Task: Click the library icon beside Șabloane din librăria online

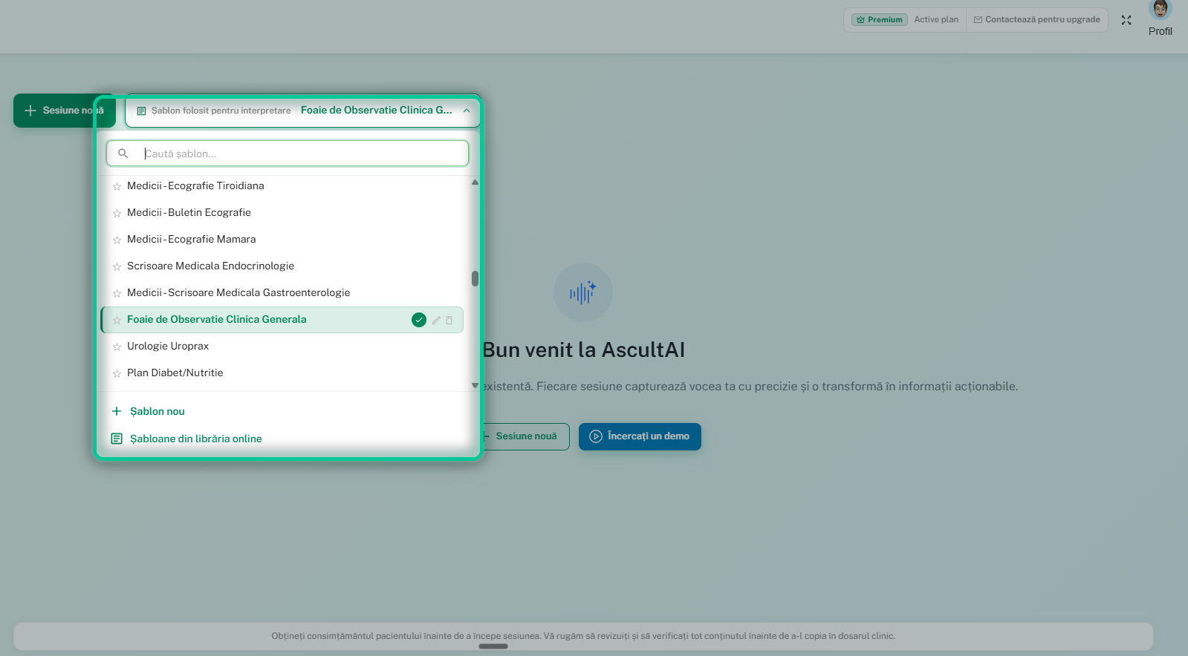Action: [117, 439]
